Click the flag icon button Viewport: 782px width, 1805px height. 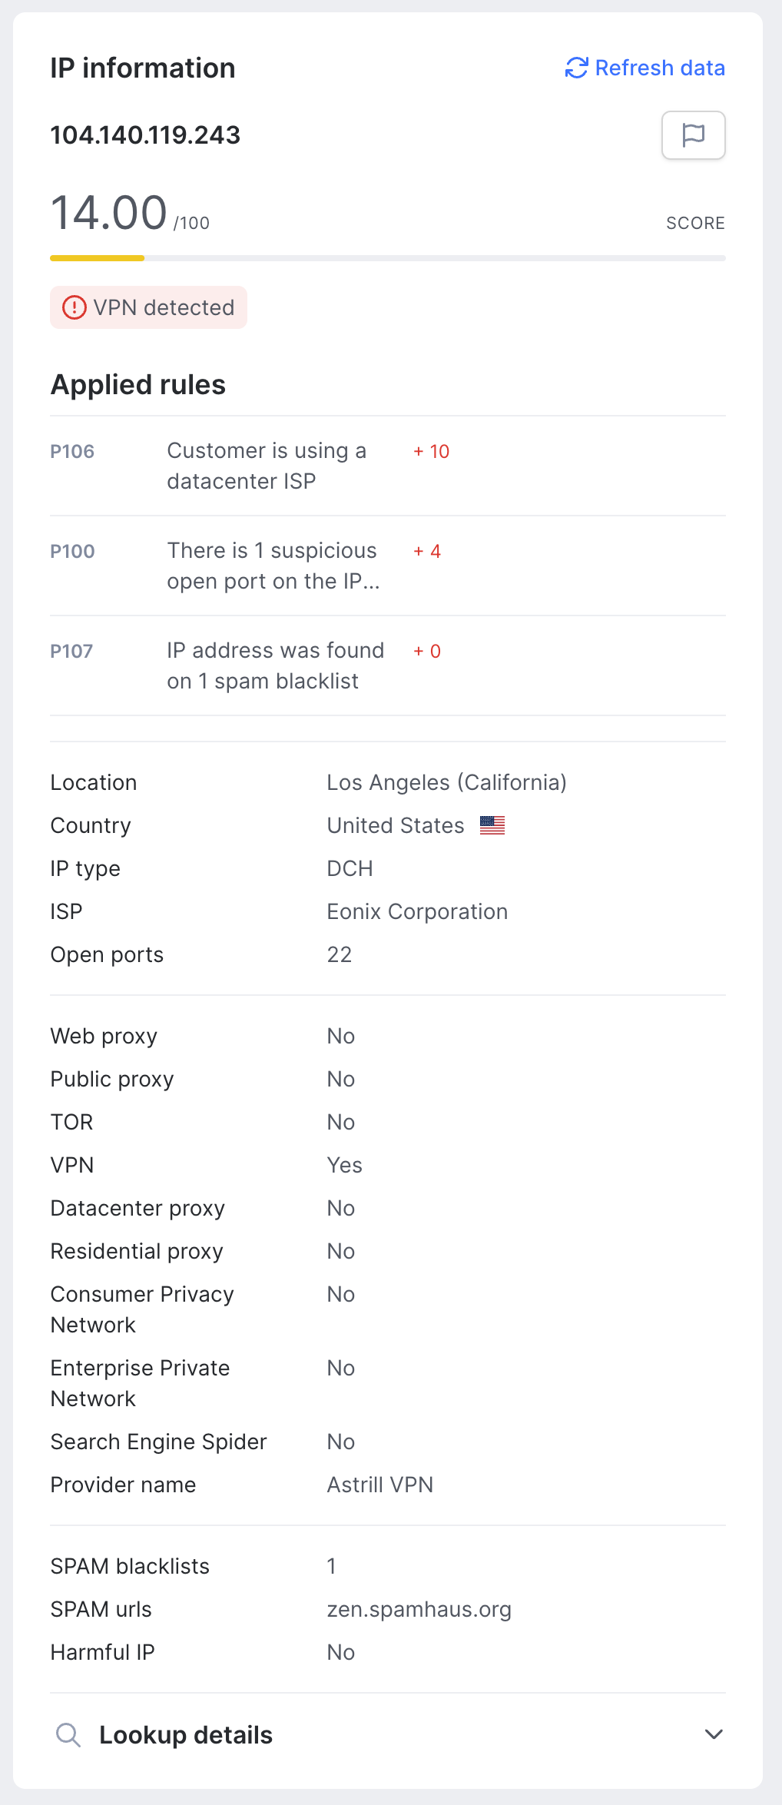pyautogui.click(x=693, y=135)
